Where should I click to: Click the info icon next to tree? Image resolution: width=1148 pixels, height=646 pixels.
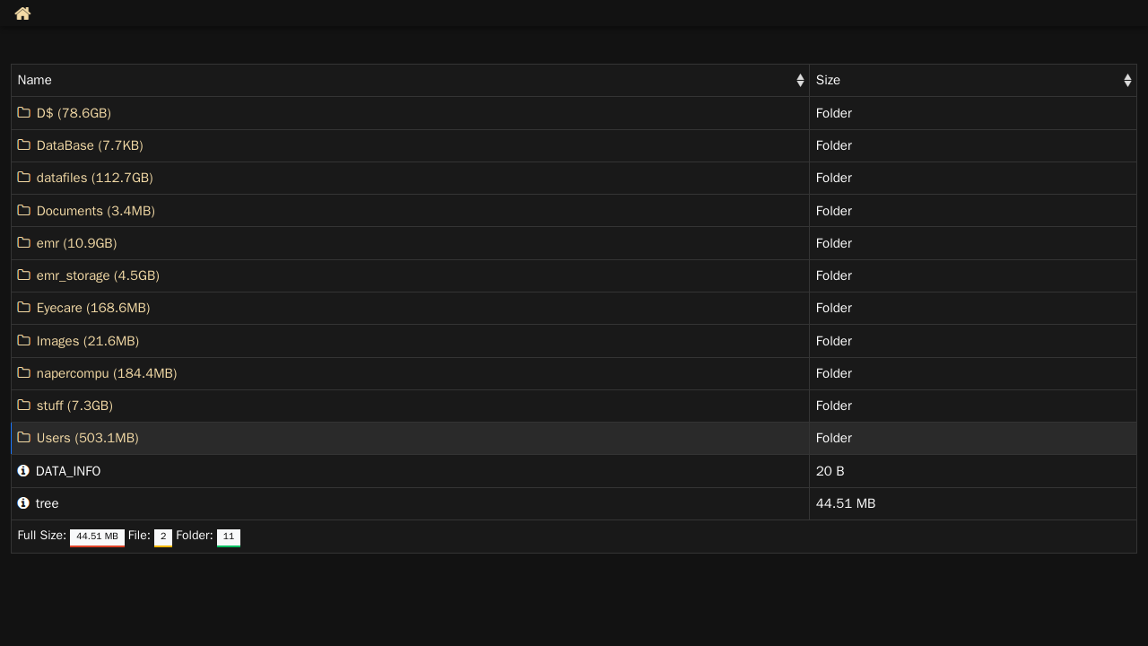(x=23, y=503)
